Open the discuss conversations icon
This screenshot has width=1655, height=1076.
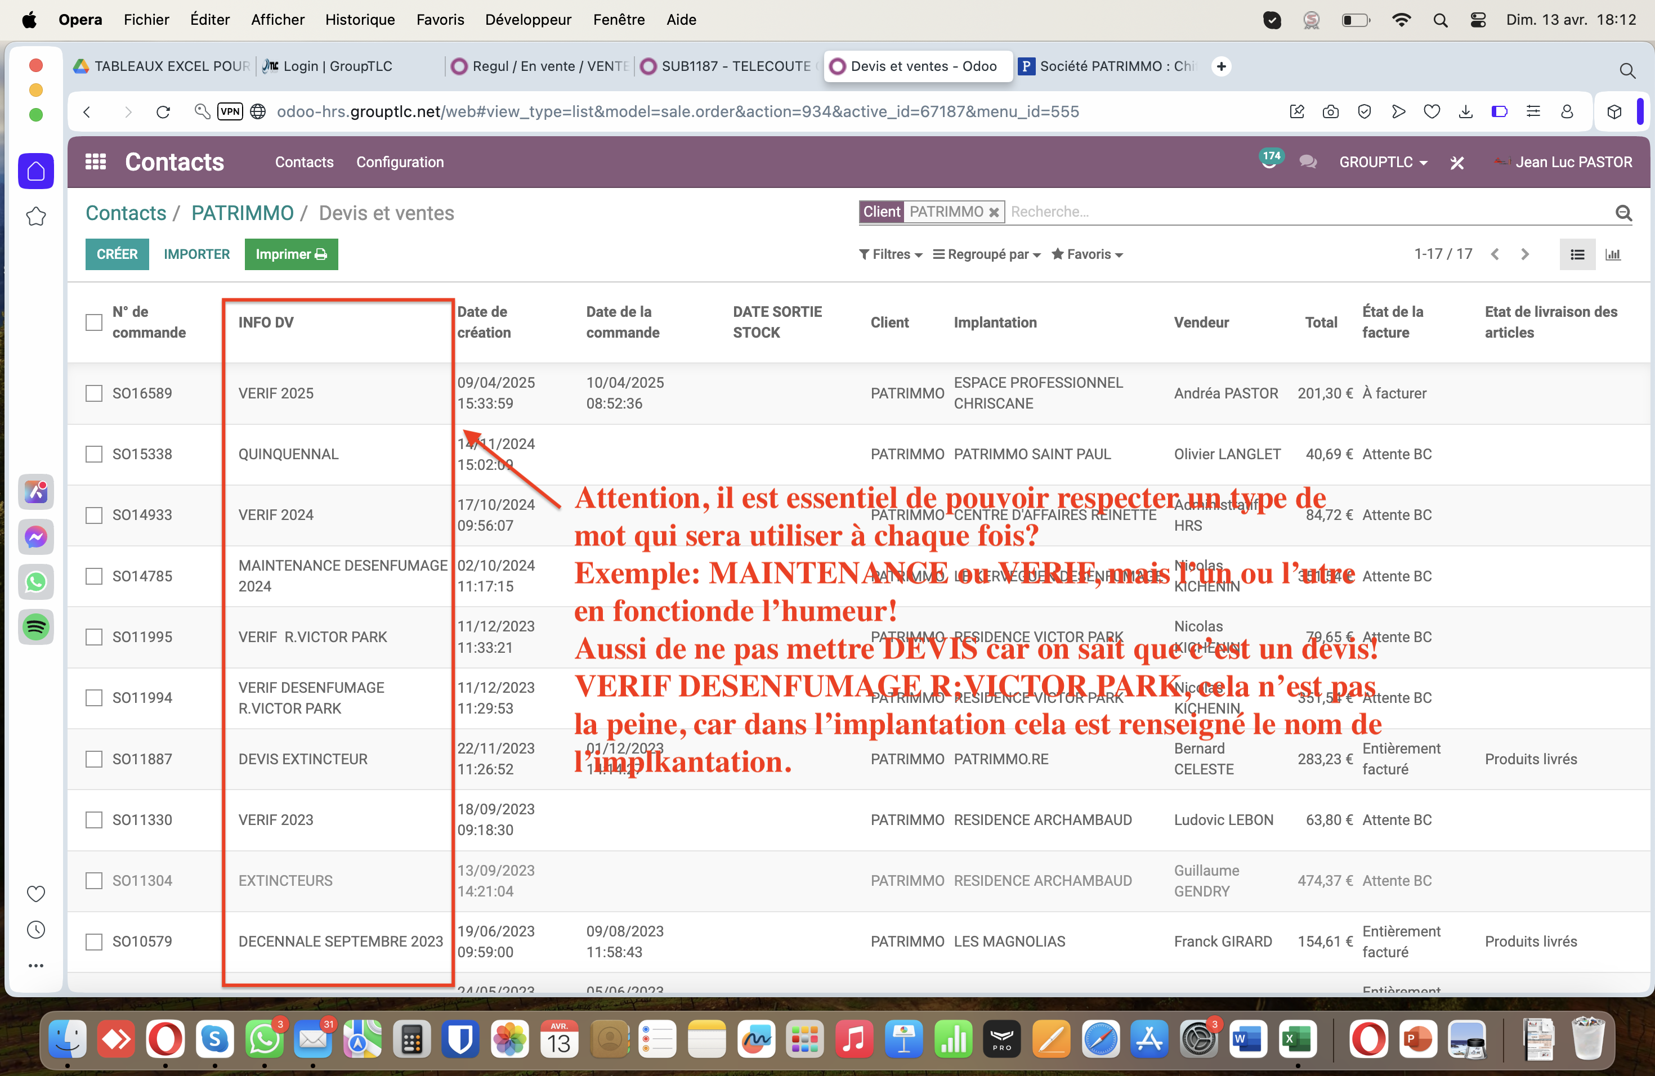pos(1307,162)
